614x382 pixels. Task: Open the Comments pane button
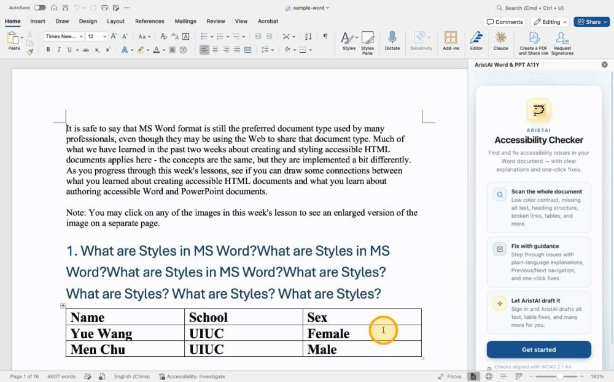504,22
